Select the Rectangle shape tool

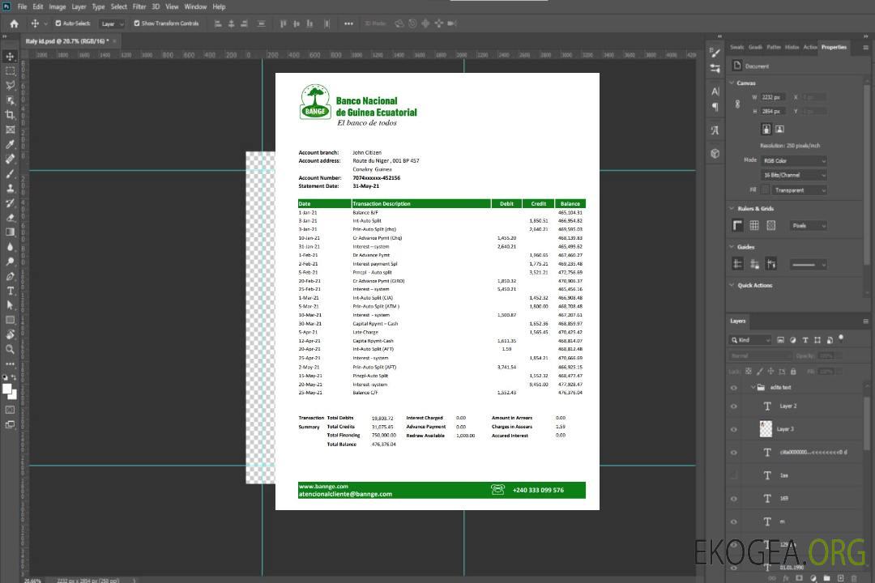coord(10,320)
